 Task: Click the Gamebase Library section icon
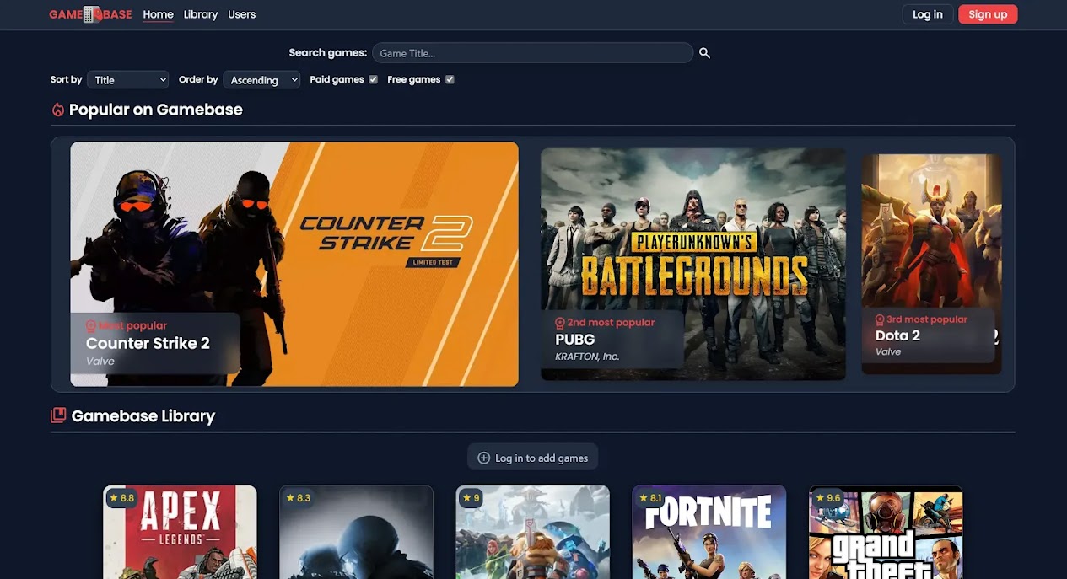58,415
